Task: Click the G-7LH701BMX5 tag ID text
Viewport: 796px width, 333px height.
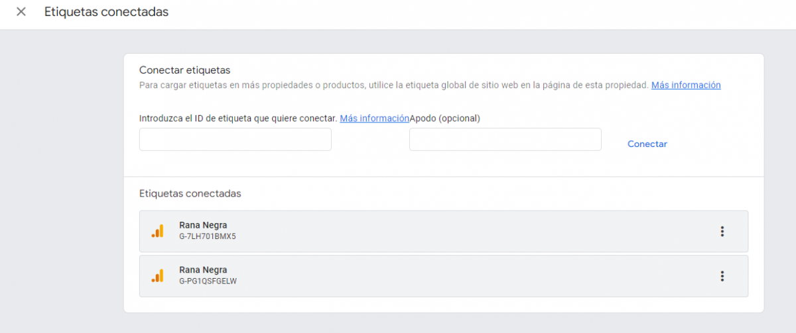Action: [207, 236]
